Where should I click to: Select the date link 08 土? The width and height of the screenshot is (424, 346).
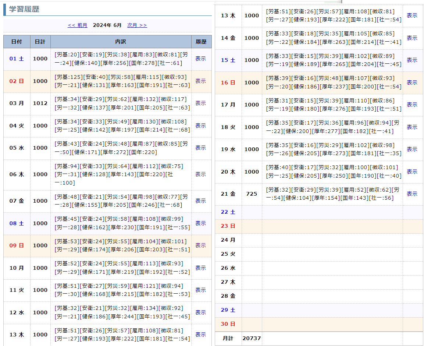click(16, 223)
